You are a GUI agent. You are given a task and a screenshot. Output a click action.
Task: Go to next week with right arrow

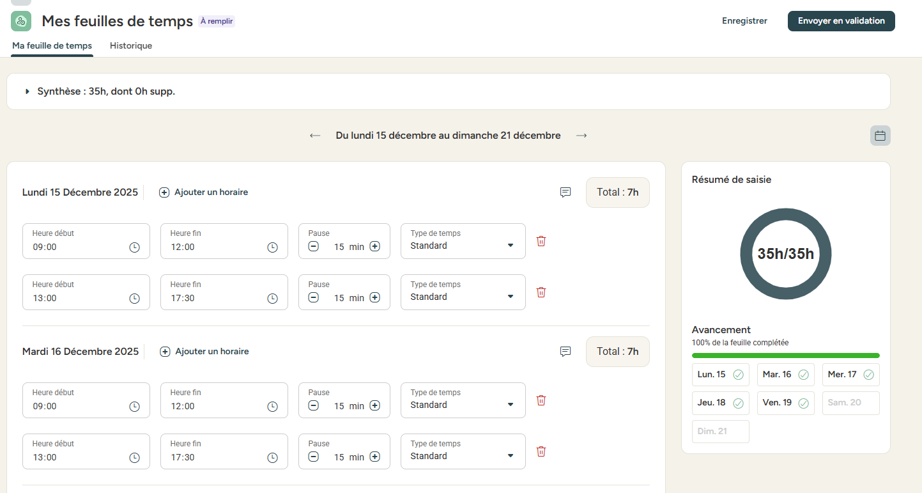[x=581, y=136]
